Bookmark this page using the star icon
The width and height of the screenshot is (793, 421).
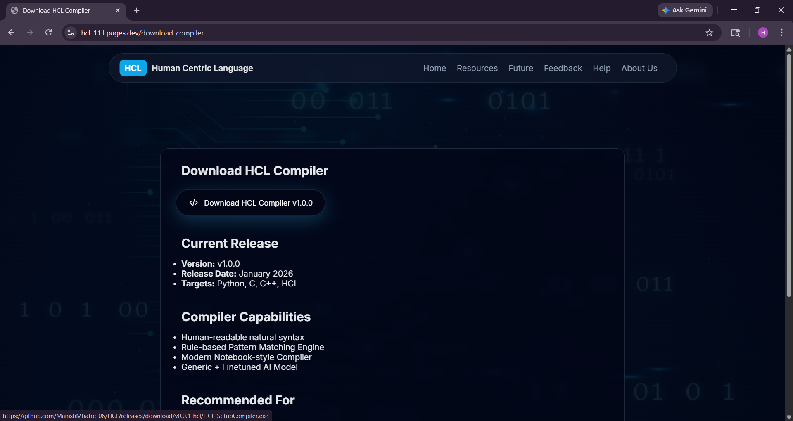pos(710,33)
